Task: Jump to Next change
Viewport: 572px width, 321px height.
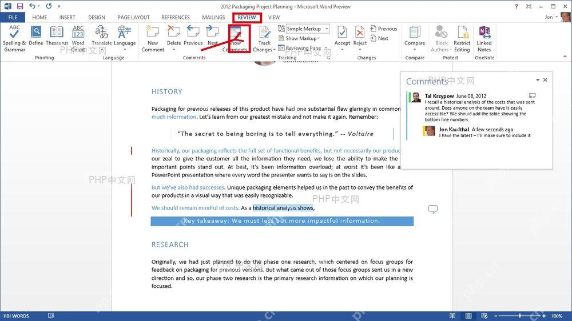Action: click(379, 38)
